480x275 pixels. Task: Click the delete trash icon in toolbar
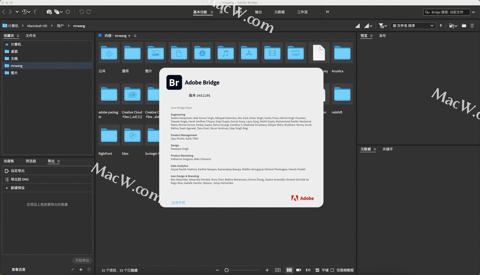pos(472,26)
